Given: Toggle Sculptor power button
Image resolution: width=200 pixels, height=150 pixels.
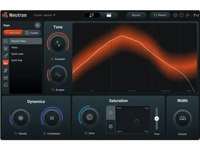Looking at the screenshot, I should pos(53,90).
